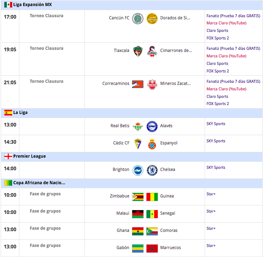Open Star+ link for Ghana vs Comoras

click(211, 228)
